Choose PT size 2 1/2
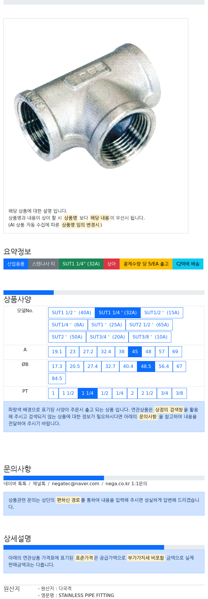The image size is (208, 599). [x=147, y=393]
